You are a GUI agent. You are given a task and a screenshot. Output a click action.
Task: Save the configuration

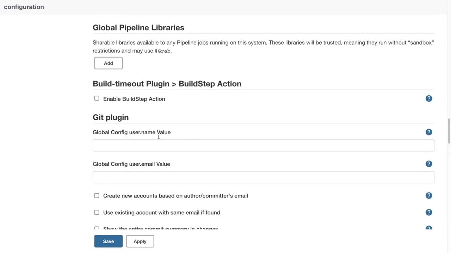point(109,241)
